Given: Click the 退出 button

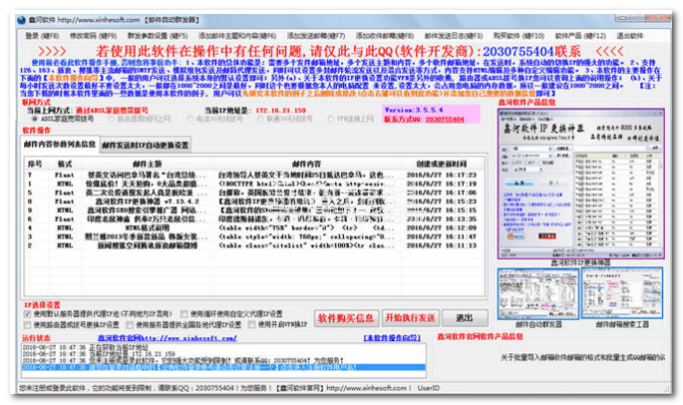Looking at the screenshot, I should coord(465,318).
